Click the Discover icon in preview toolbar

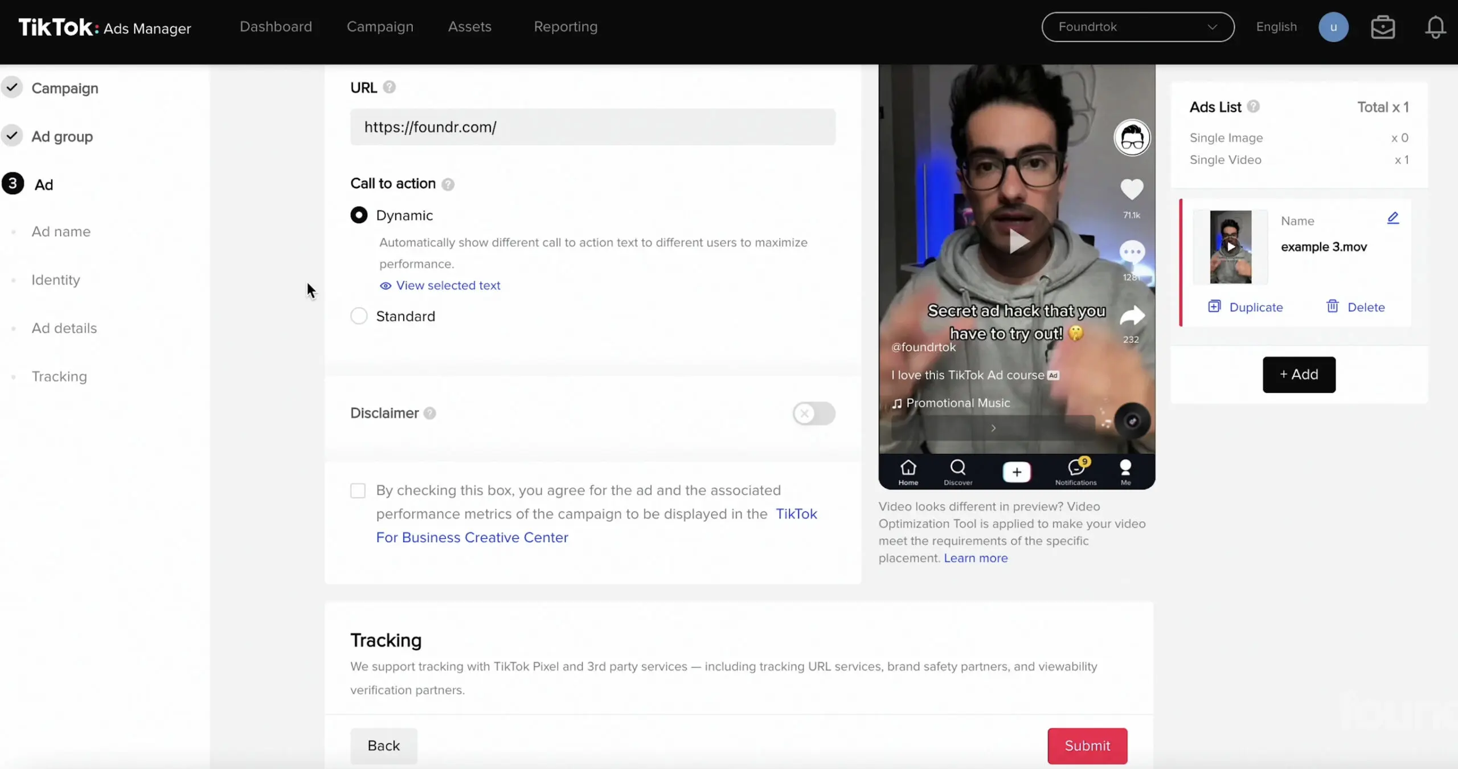959,471
